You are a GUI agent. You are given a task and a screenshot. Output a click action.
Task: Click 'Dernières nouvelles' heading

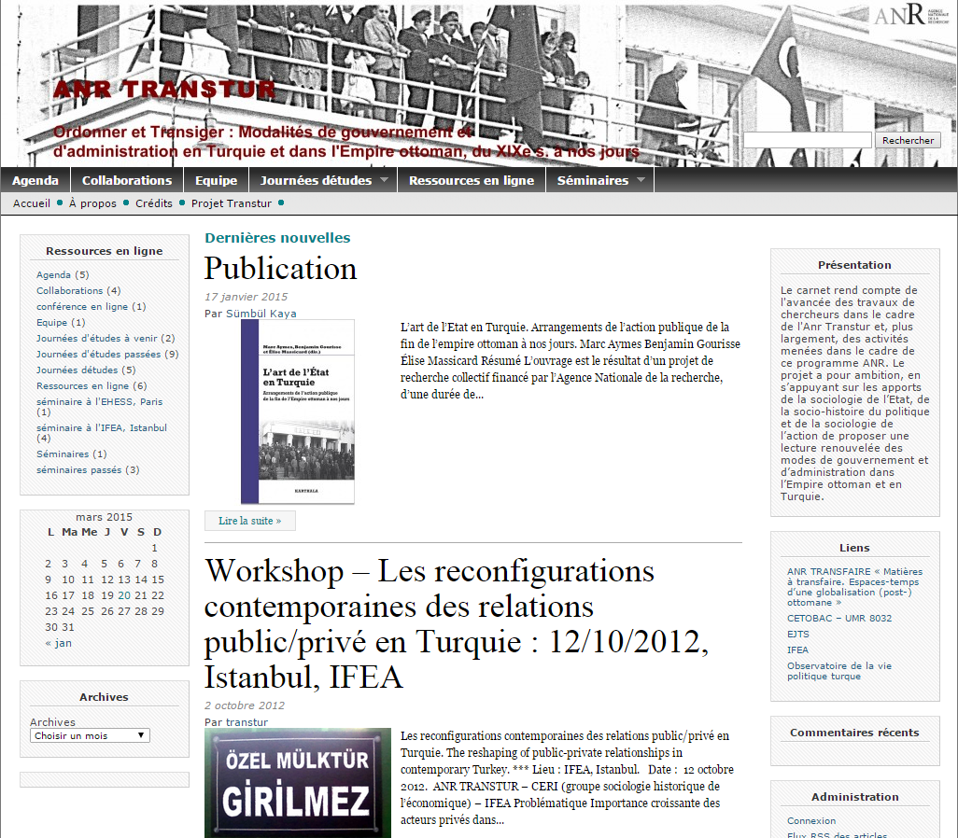coord(277,238)
